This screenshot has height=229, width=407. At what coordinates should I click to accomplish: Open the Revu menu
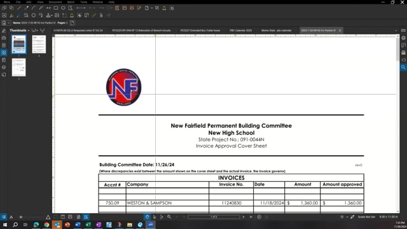click(7, 2)
